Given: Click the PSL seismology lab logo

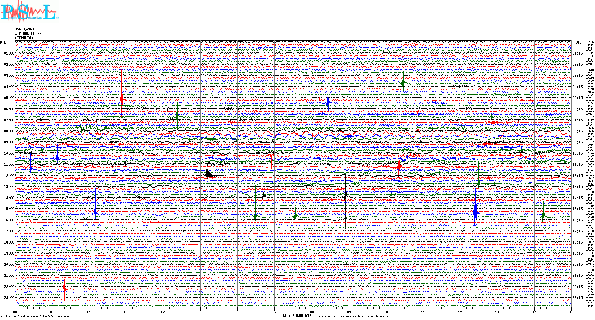Looking at the screenshot, I should click(30, 12).
